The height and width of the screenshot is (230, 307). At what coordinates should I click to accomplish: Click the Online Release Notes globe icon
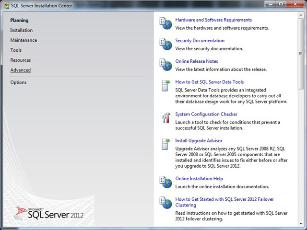pyautogui.click(x=165, y=65)
